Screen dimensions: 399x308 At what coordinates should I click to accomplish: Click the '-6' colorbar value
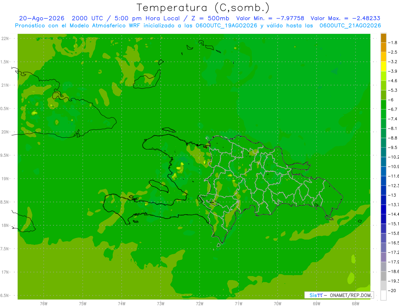[x=391, y=100]
